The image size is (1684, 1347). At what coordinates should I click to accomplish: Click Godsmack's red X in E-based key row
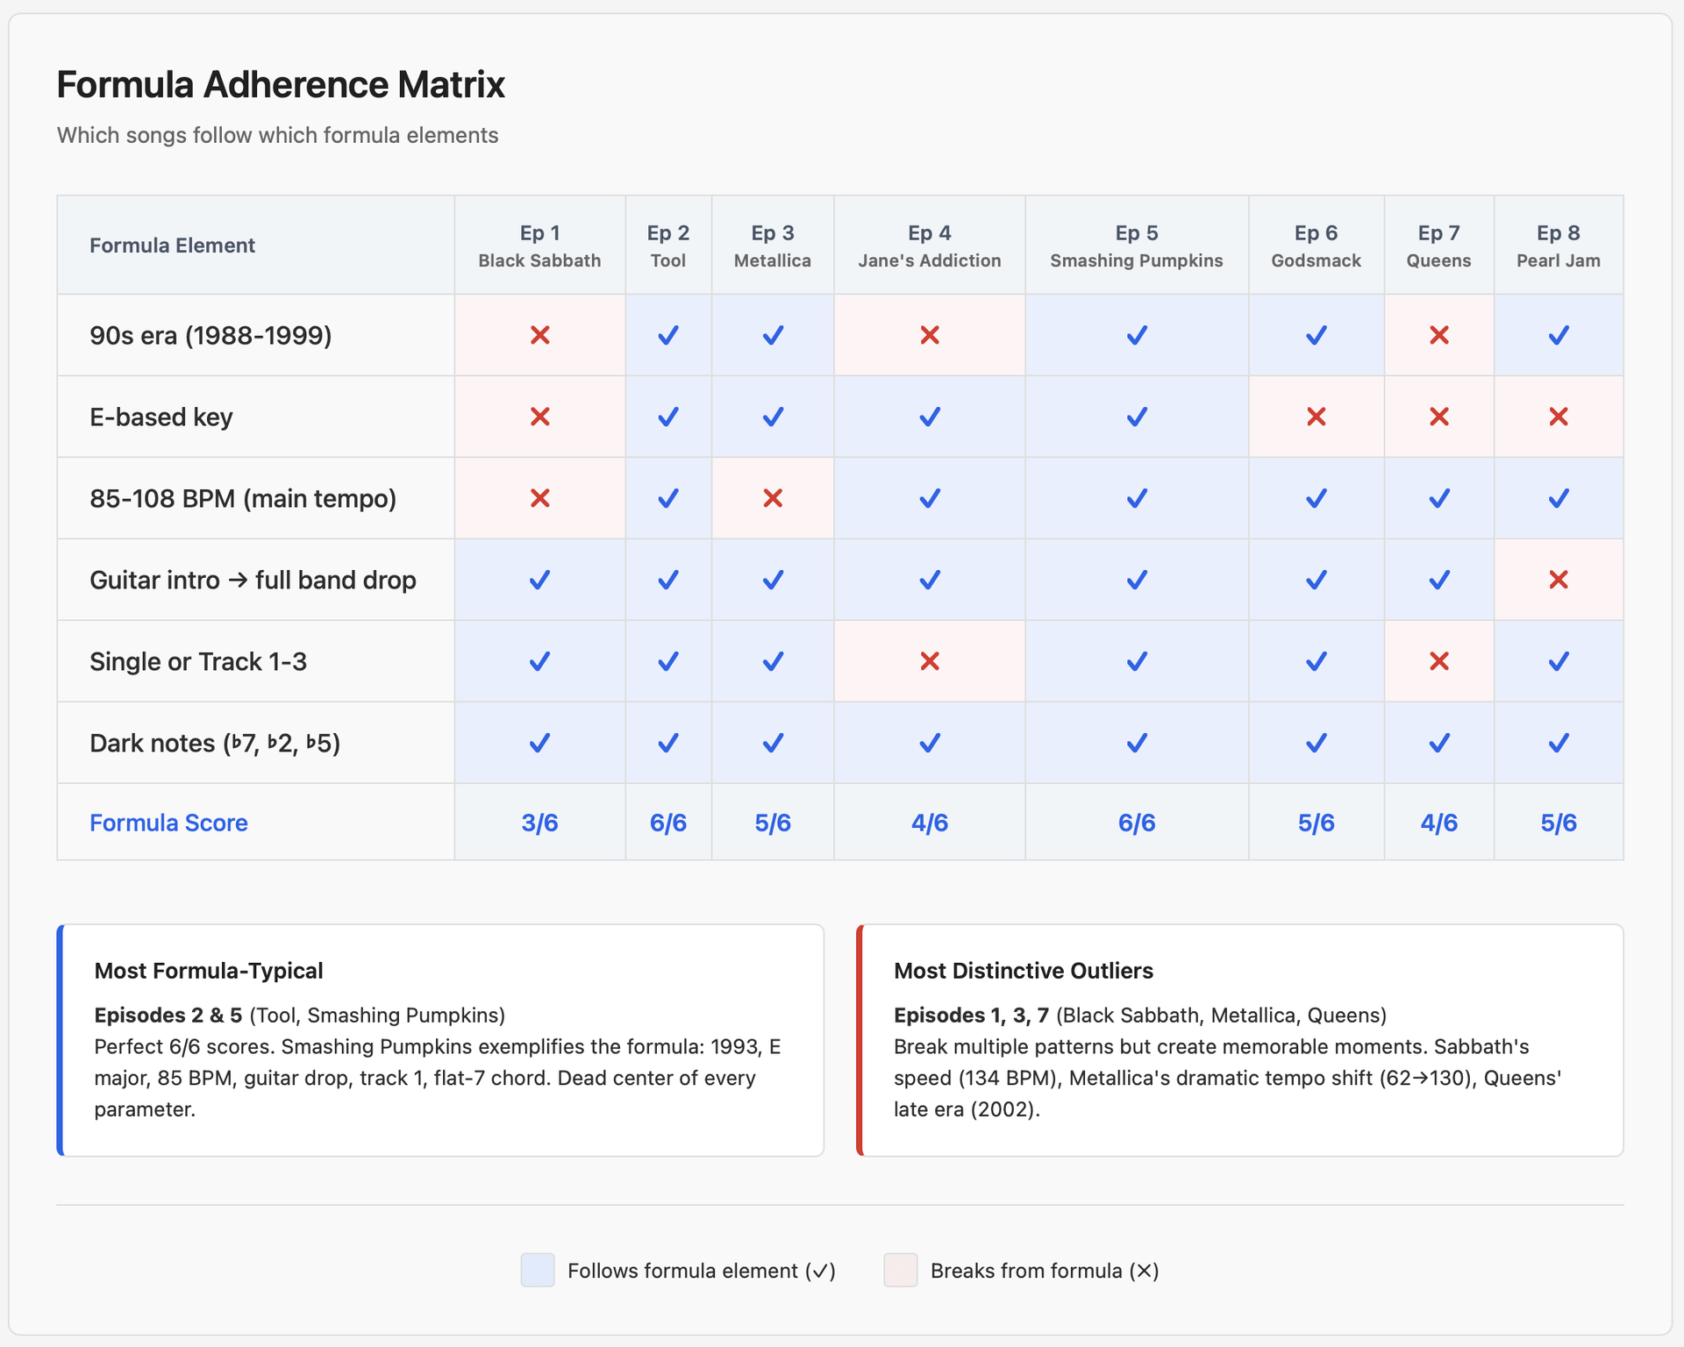[x=1316, y=417]
